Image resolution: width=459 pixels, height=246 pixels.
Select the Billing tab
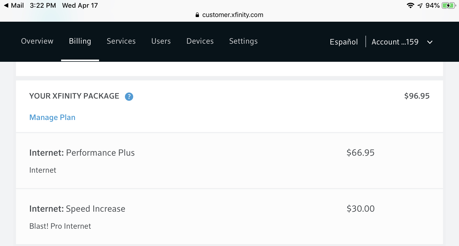point(80,41)
